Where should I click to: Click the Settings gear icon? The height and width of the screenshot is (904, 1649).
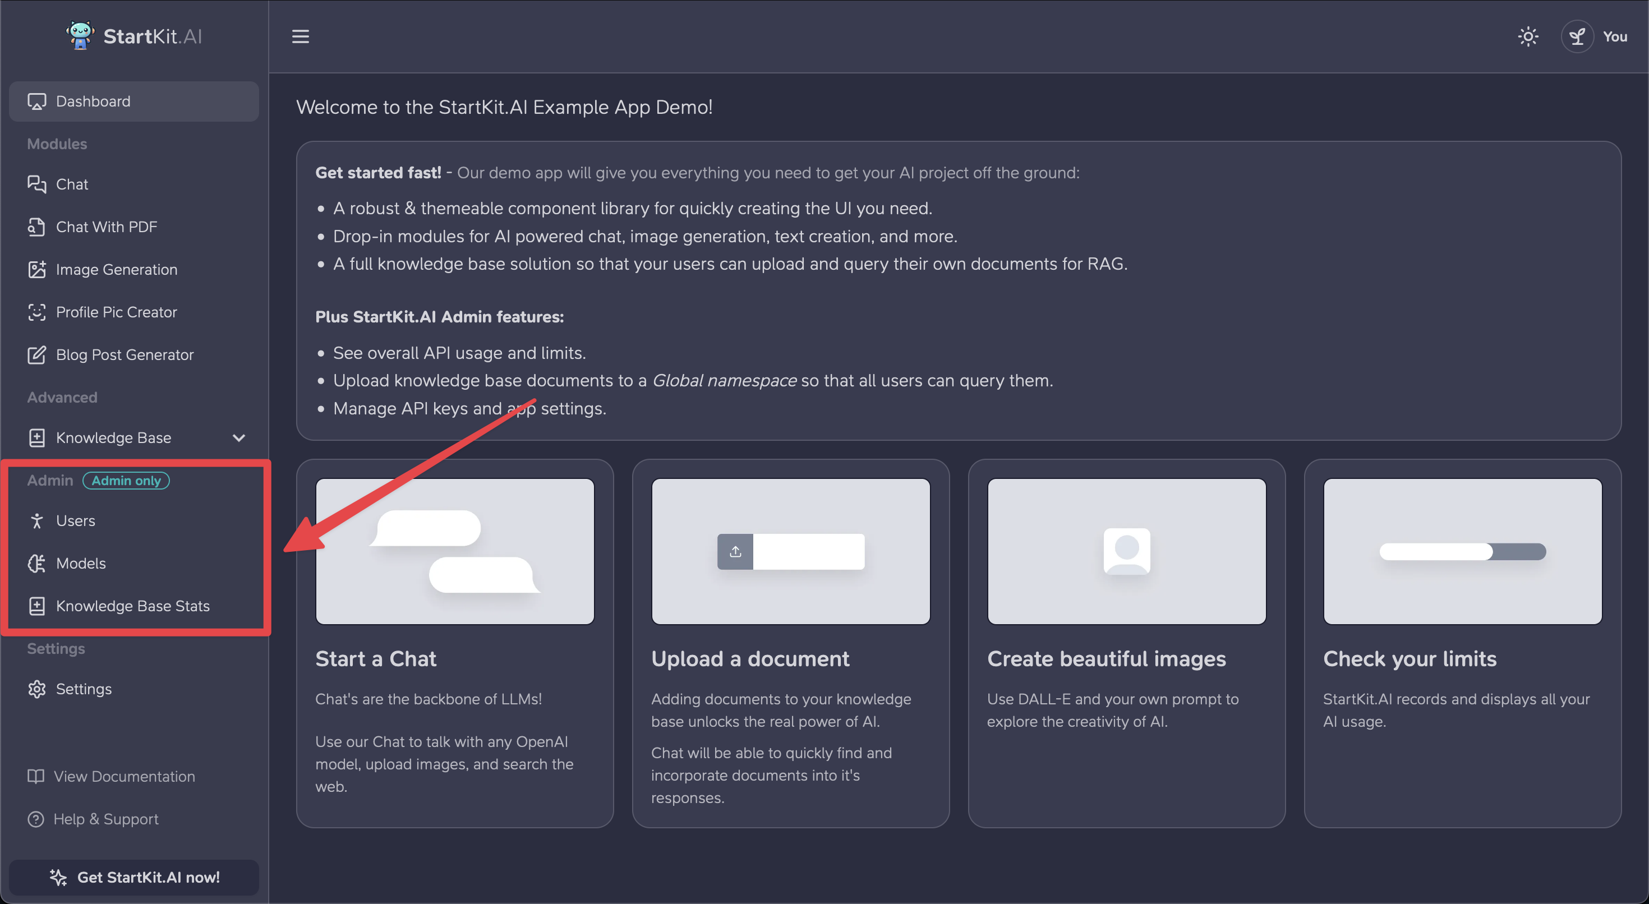tap(36, 689)
